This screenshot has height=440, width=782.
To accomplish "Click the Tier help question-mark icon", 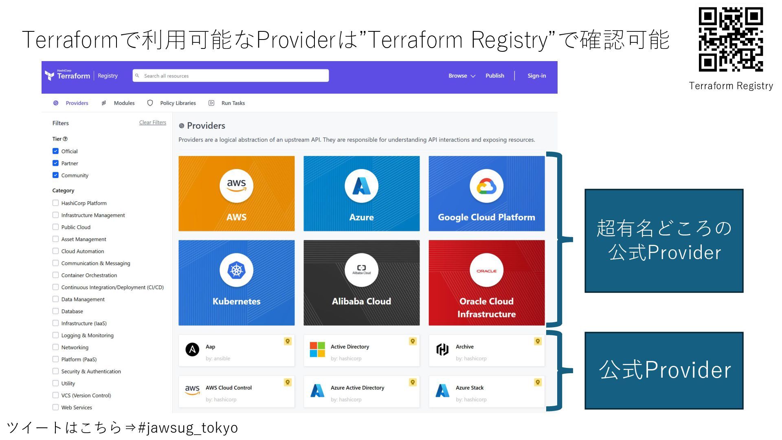I will click(x=65, y=139).
